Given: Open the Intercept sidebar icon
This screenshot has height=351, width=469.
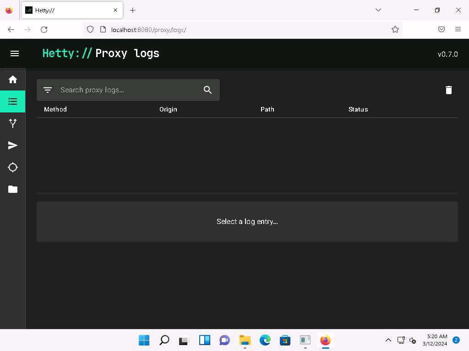Looking at the screenshot, I should tap(13, 123).
